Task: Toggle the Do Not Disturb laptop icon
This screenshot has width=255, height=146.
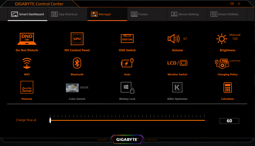Action: pos(27,39)
